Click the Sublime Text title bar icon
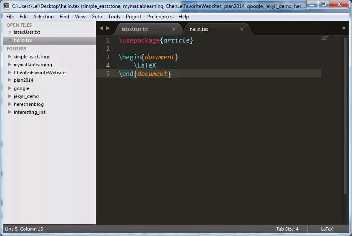The width and height of the screenshot is (352, 236). (x=7, y=6)
